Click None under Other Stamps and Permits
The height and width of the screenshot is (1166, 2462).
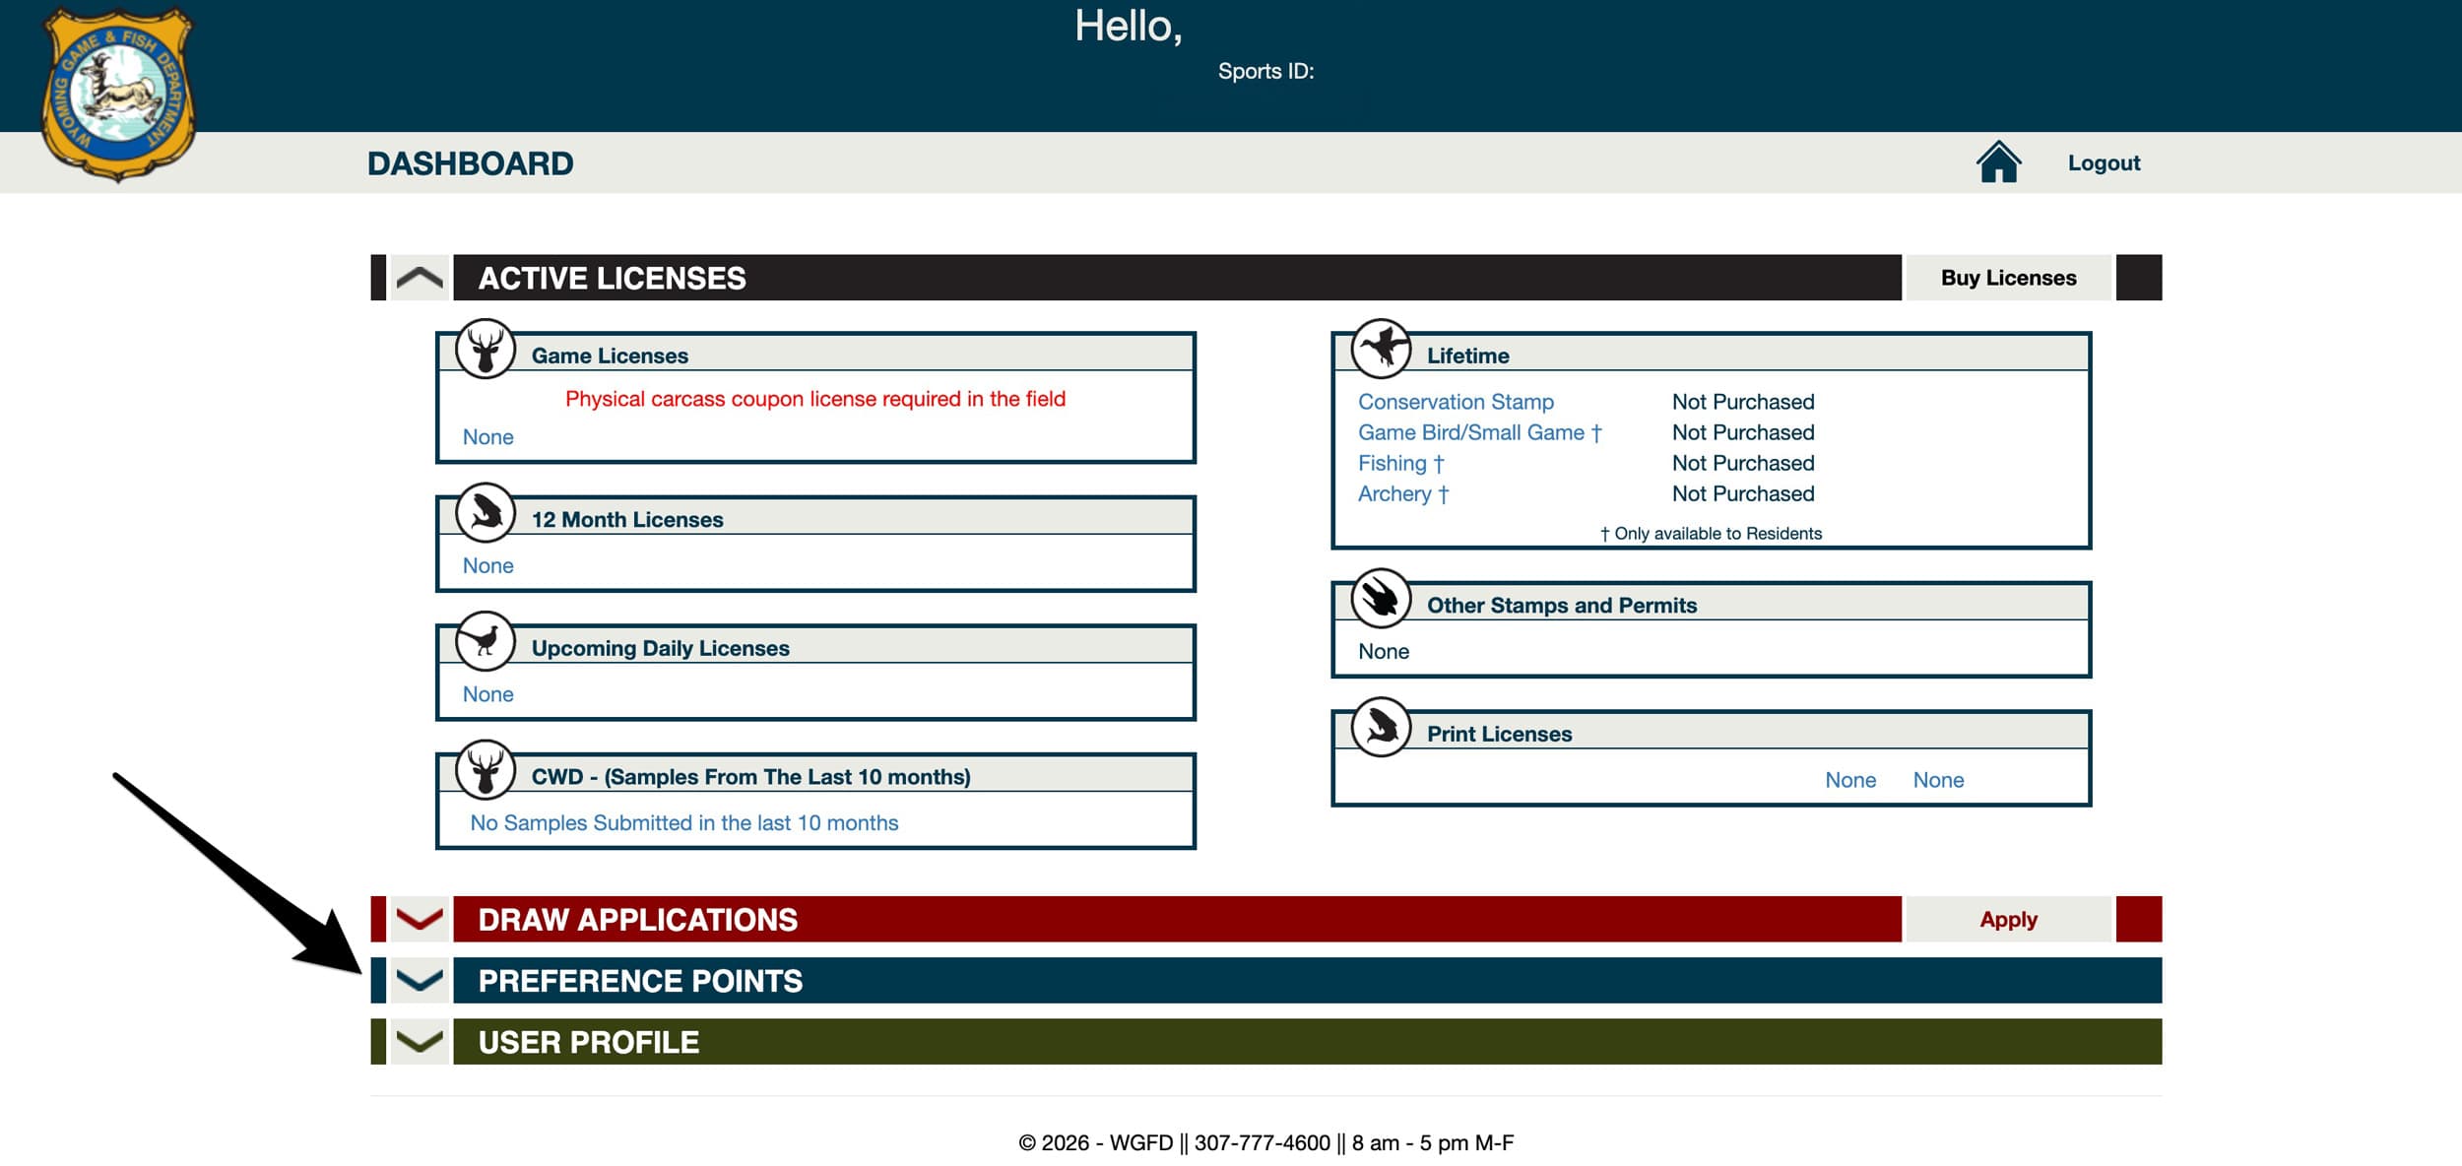[1384, 651]
